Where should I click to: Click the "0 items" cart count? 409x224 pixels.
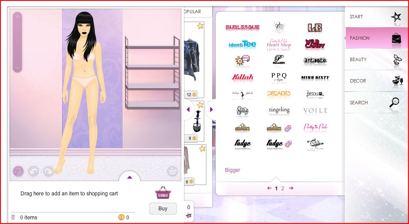pos(29,217)
